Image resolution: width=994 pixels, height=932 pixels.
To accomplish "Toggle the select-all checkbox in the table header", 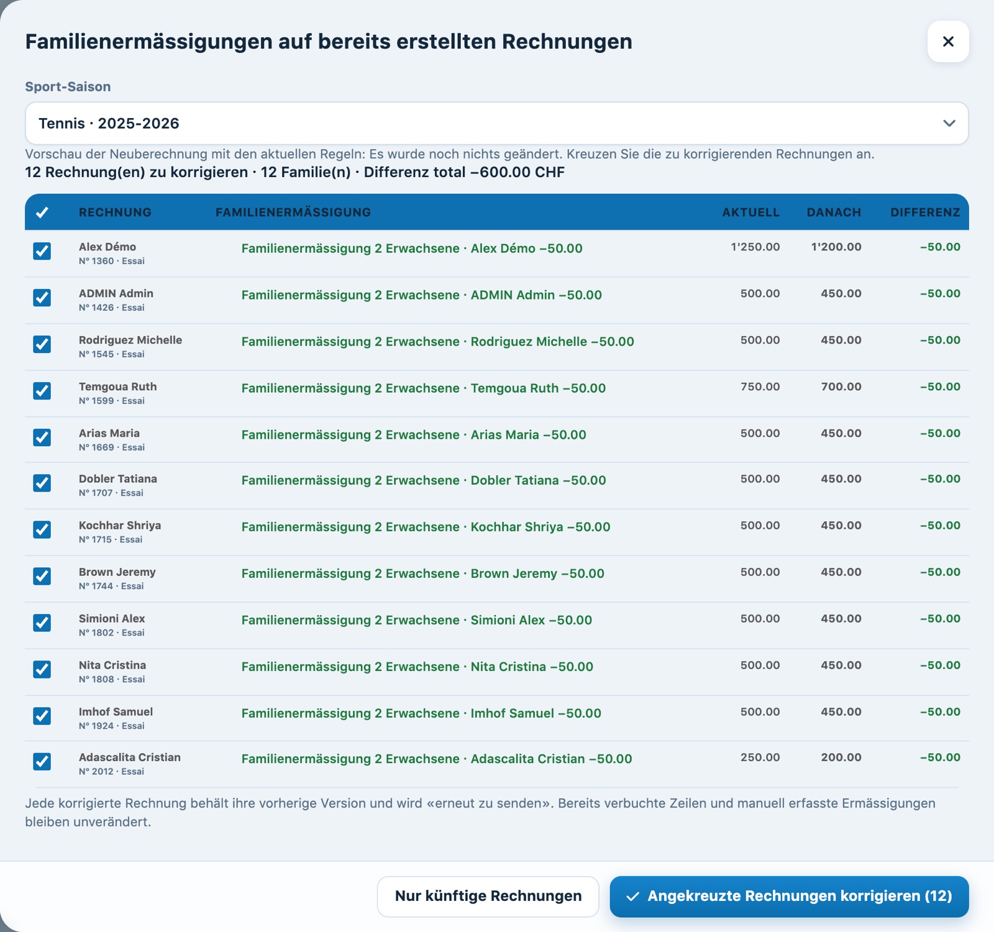I will (42, 212).
